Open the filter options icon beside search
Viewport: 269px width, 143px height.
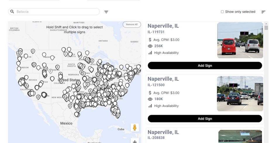[106, 12]
